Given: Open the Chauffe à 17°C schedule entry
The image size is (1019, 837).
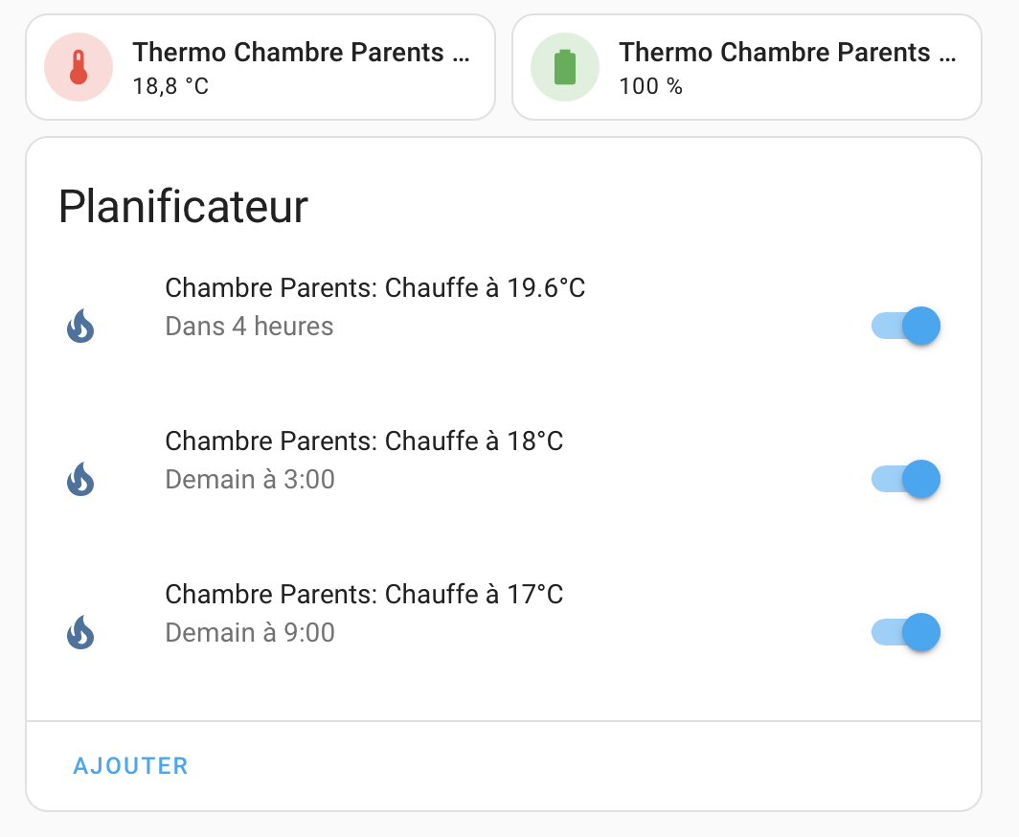Looking at the screenshot, I should 364,595.
